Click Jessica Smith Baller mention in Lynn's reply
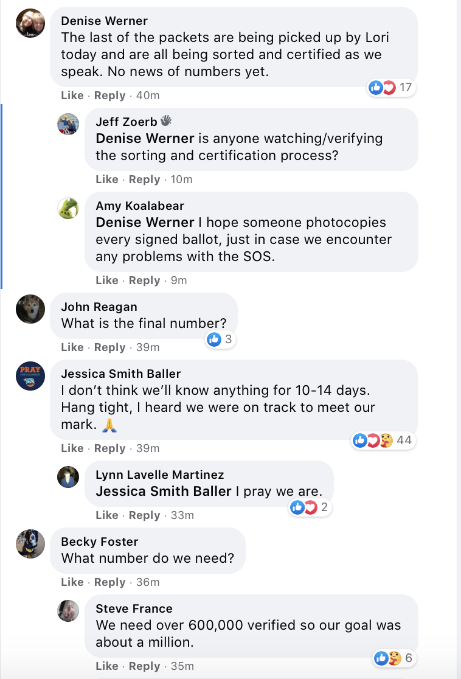The width and height of the screenshot is (461, 679). pyautogui.click(x=164, y=491)
